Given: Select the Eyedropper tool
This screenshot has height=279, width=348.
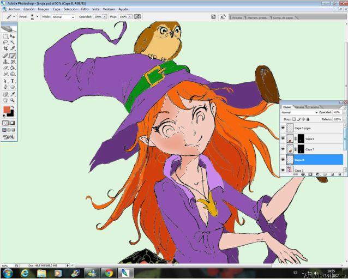Looking at the screenshot, I should point(13,94).
